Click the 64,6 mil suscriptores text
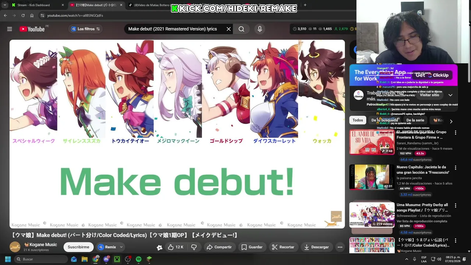Screen dimensions: 471x265 point(416,160)
